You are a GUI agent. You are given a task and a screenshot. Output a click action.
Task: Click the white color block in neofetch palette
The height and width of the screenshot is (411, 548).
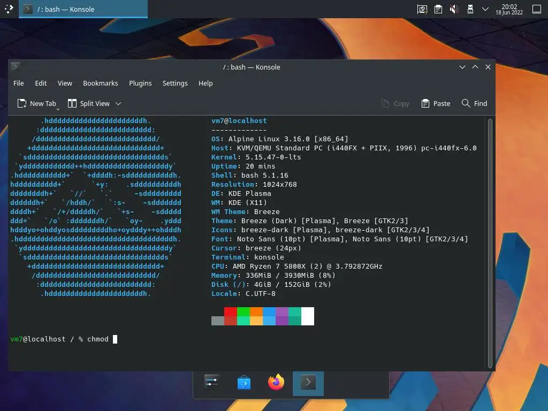[308, 316]
